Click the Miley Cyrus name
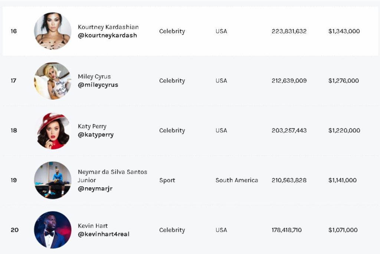Image resolution: width=380 pixels, height=254 pixels. click(x=94, y=77)
